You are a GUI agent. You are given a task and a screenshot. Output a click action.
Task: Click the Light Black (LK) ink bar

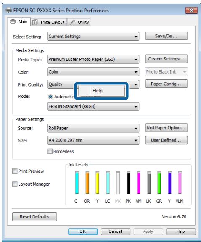[149, 183]
